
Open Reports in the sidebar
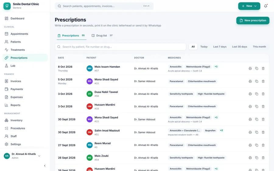coord(25,105)
